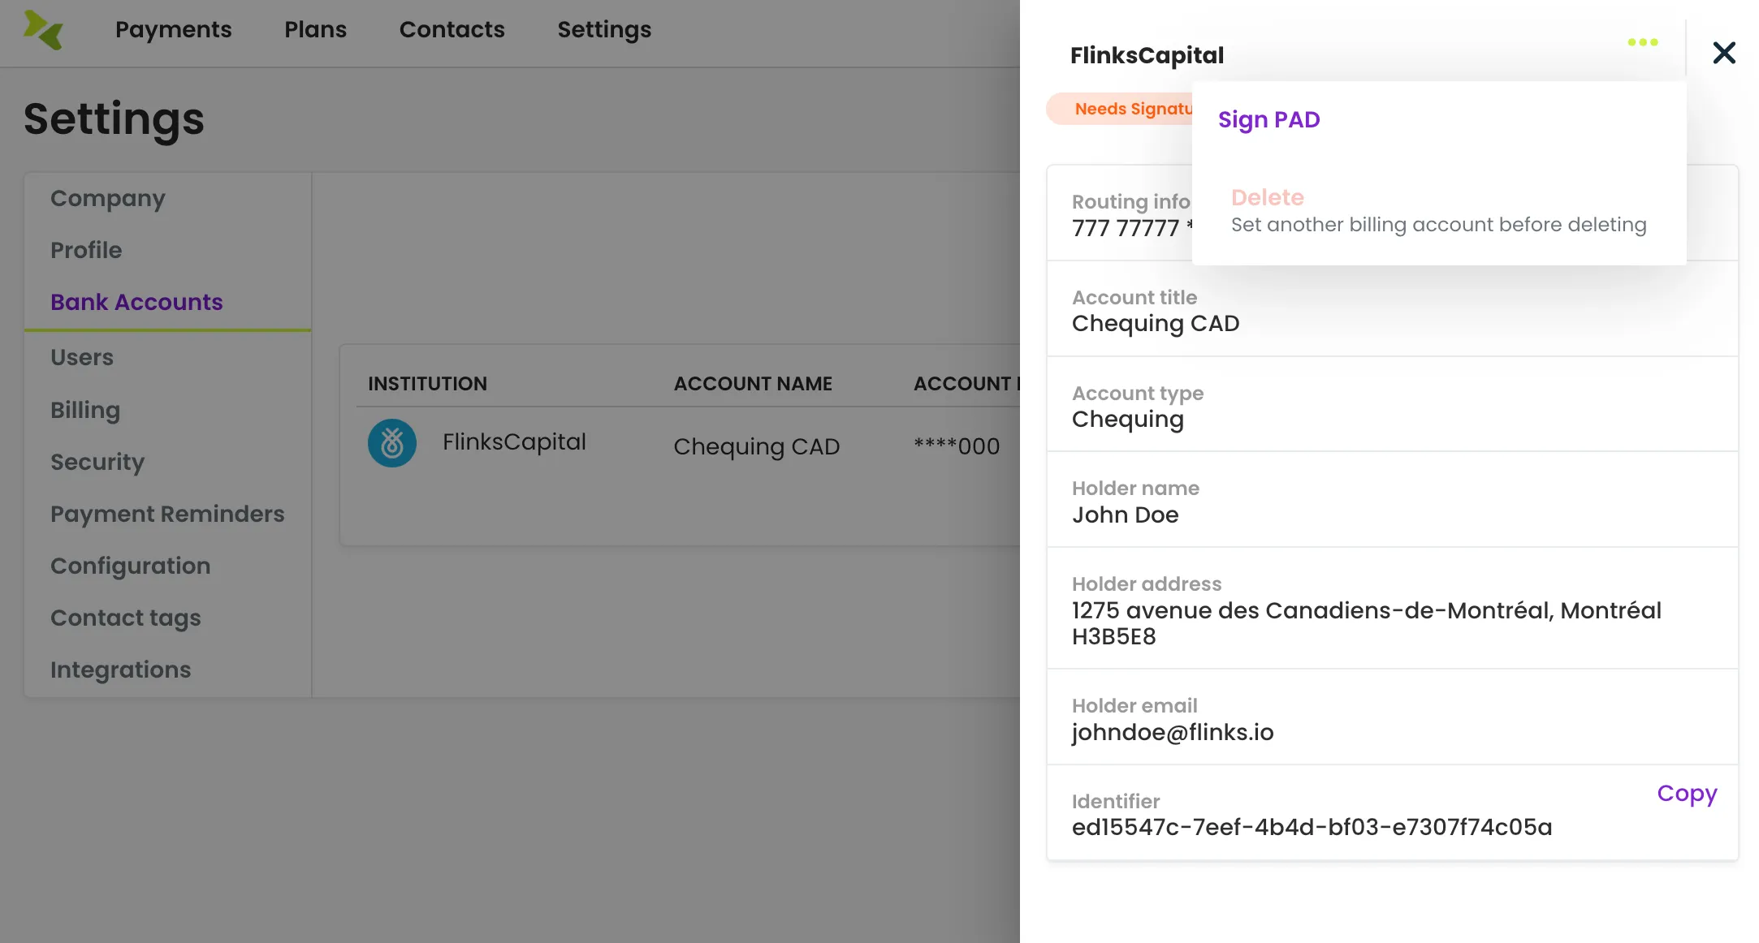Select the Chequing CAD account row
The height and width of the screenshot is (943, 1759).
click(x=681, y=444)
